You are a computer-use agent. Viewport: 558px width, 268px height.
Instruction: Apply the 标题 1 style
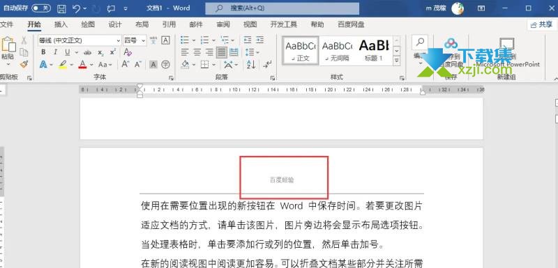coord(374,50)
